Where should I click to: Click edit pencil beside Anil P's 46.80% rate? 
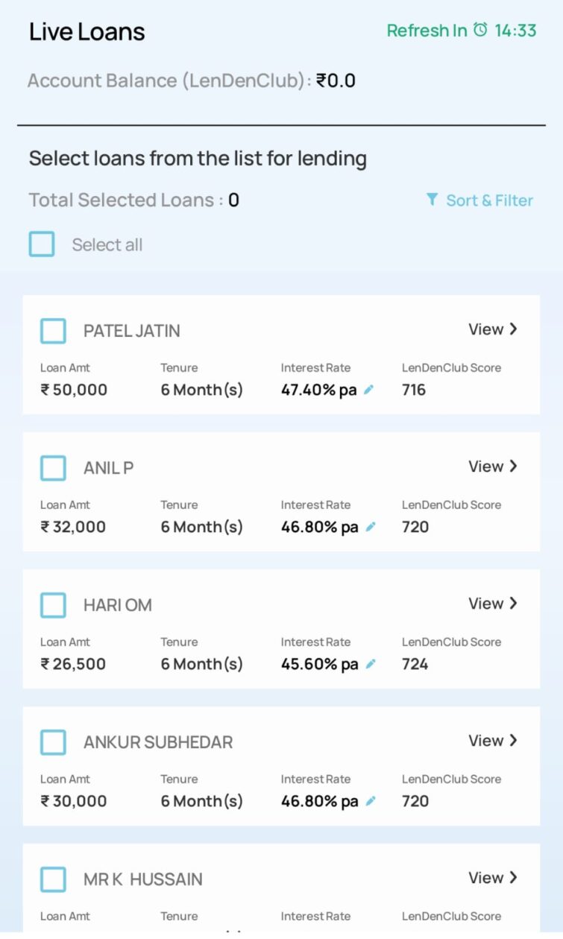click(x=370, y=527)
